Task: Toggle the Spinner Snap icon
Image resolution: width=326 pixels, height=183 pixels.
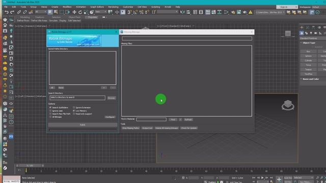Action: (x=147, y=12)
